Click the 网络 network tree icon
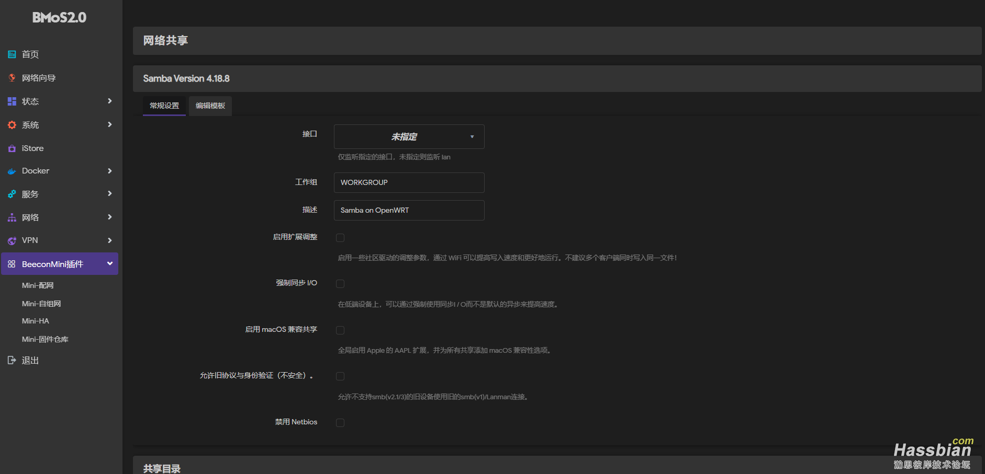This screenshot has height=474, width=985. 12,217
